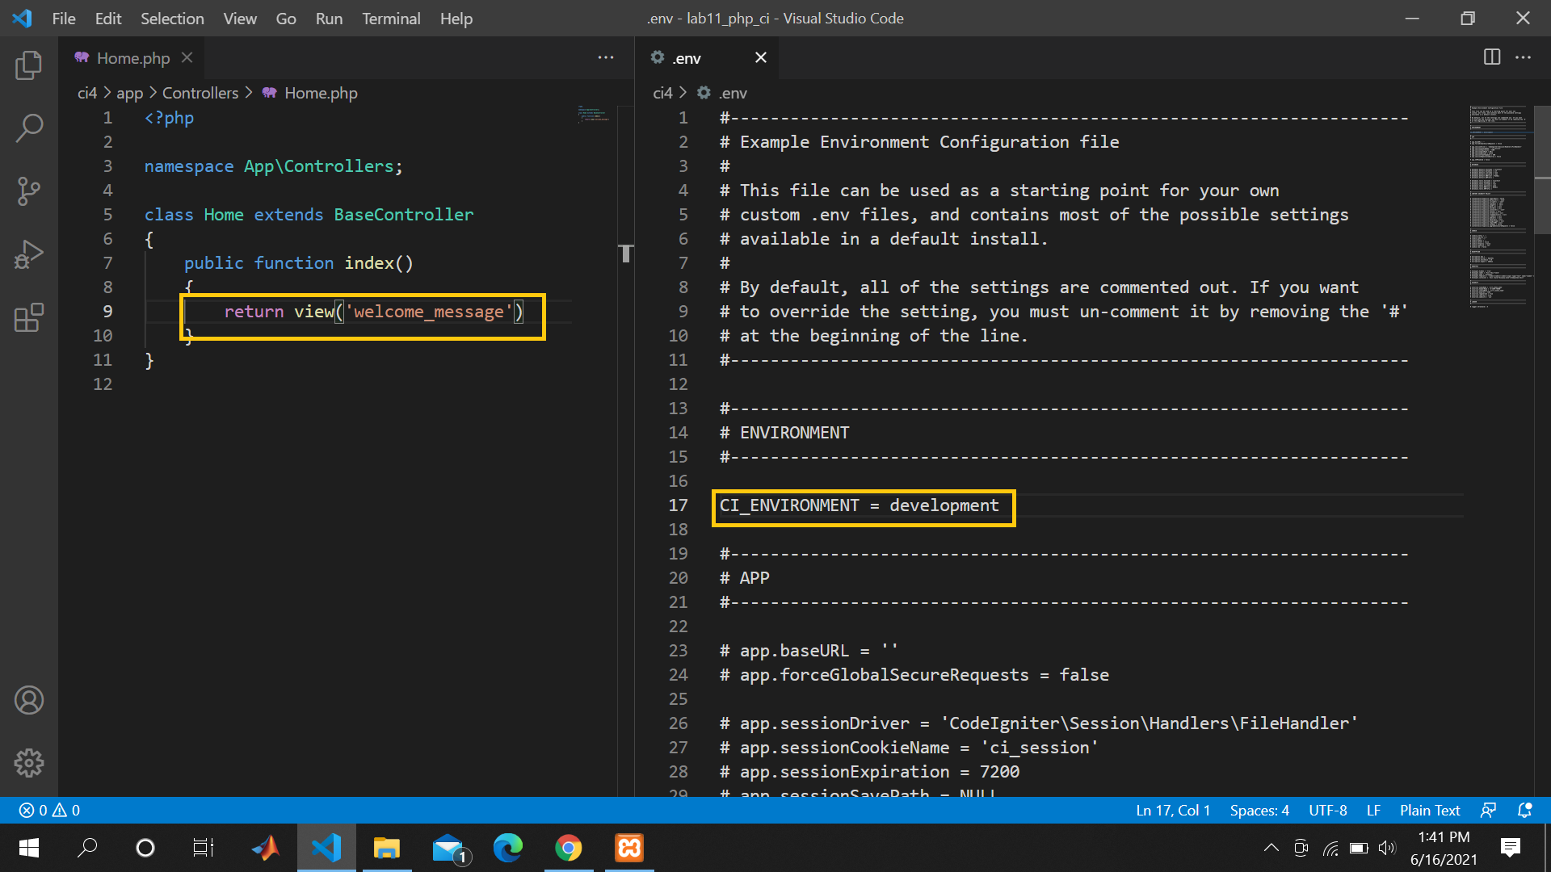Click Plain Text language mode

[x=1429, y=810]
